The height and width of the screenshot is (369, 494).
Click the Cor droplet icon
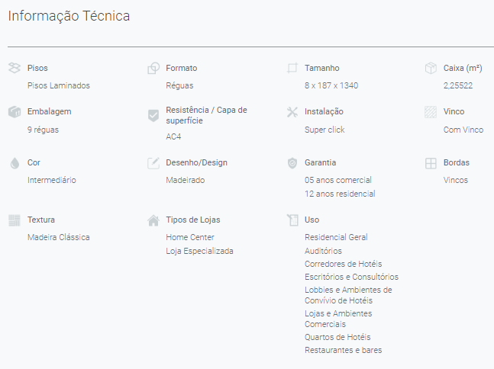[x=15, y=163]
